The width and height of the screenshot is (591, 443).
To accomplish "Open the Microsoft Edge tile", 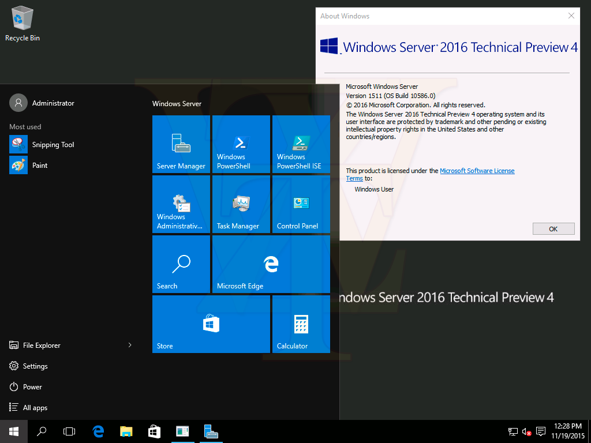I will click(271, 264).
